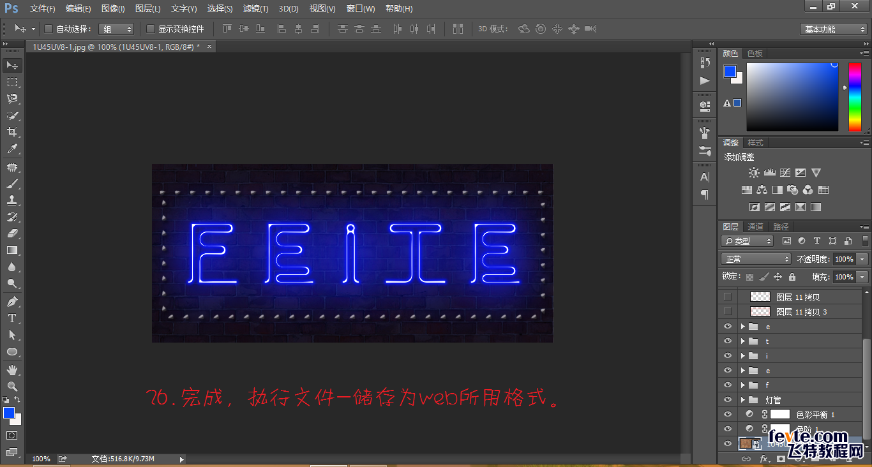Open the 基本功能 workspace switcher
The height and width of the screenshot is (467, 872).
[832, 29]
